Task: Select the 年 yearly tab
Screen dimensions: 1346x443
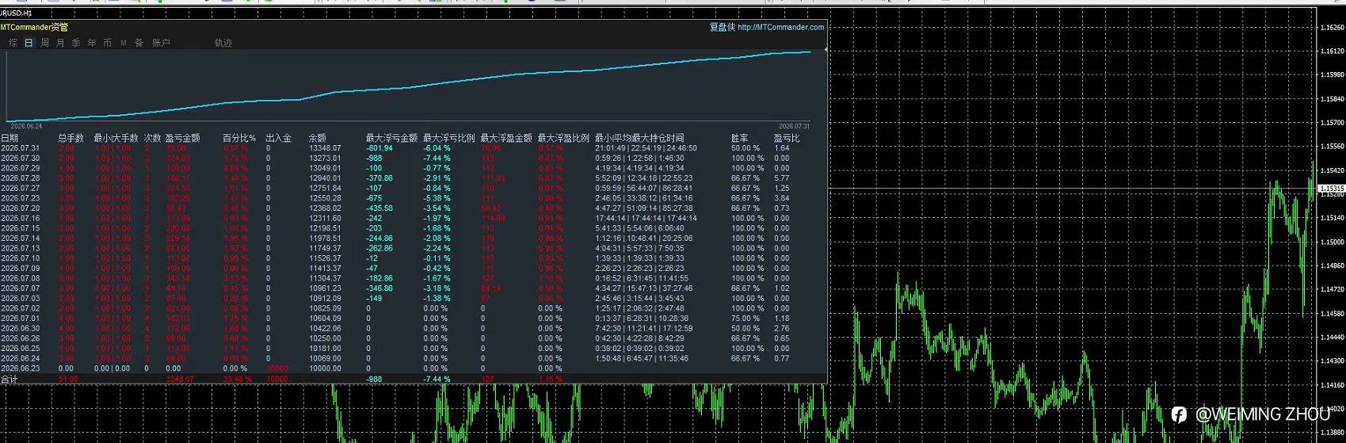Action: 92,43
